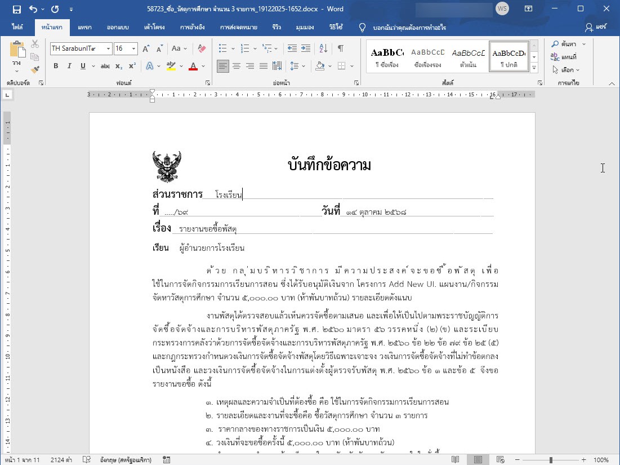The height and width of the screenshot is (465, 620).
Task: Apply italic formatting
Action: coord(68,66)
